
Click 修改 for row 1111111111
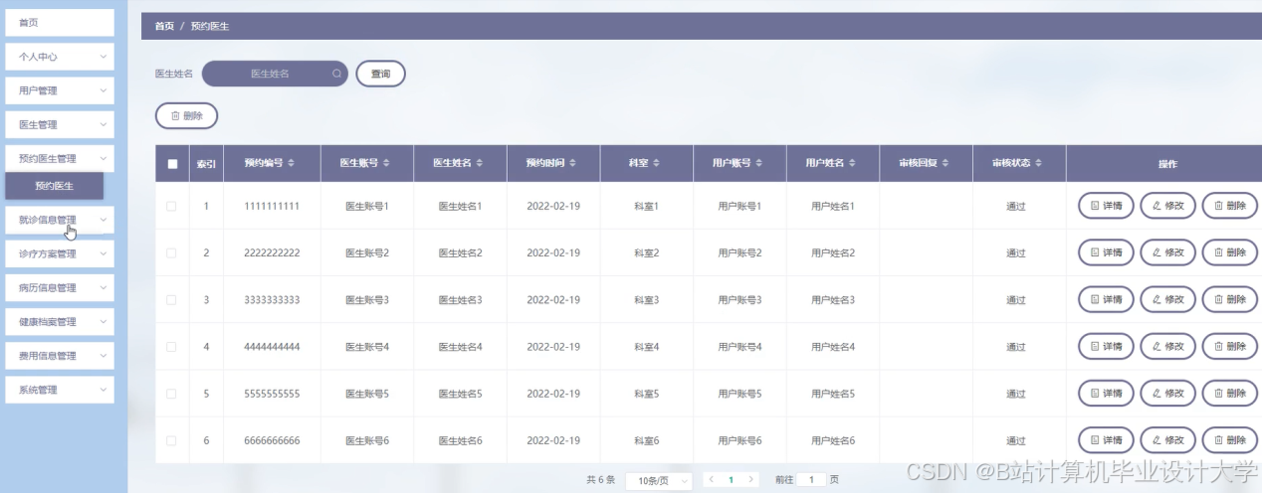(x=1168, y=206)
